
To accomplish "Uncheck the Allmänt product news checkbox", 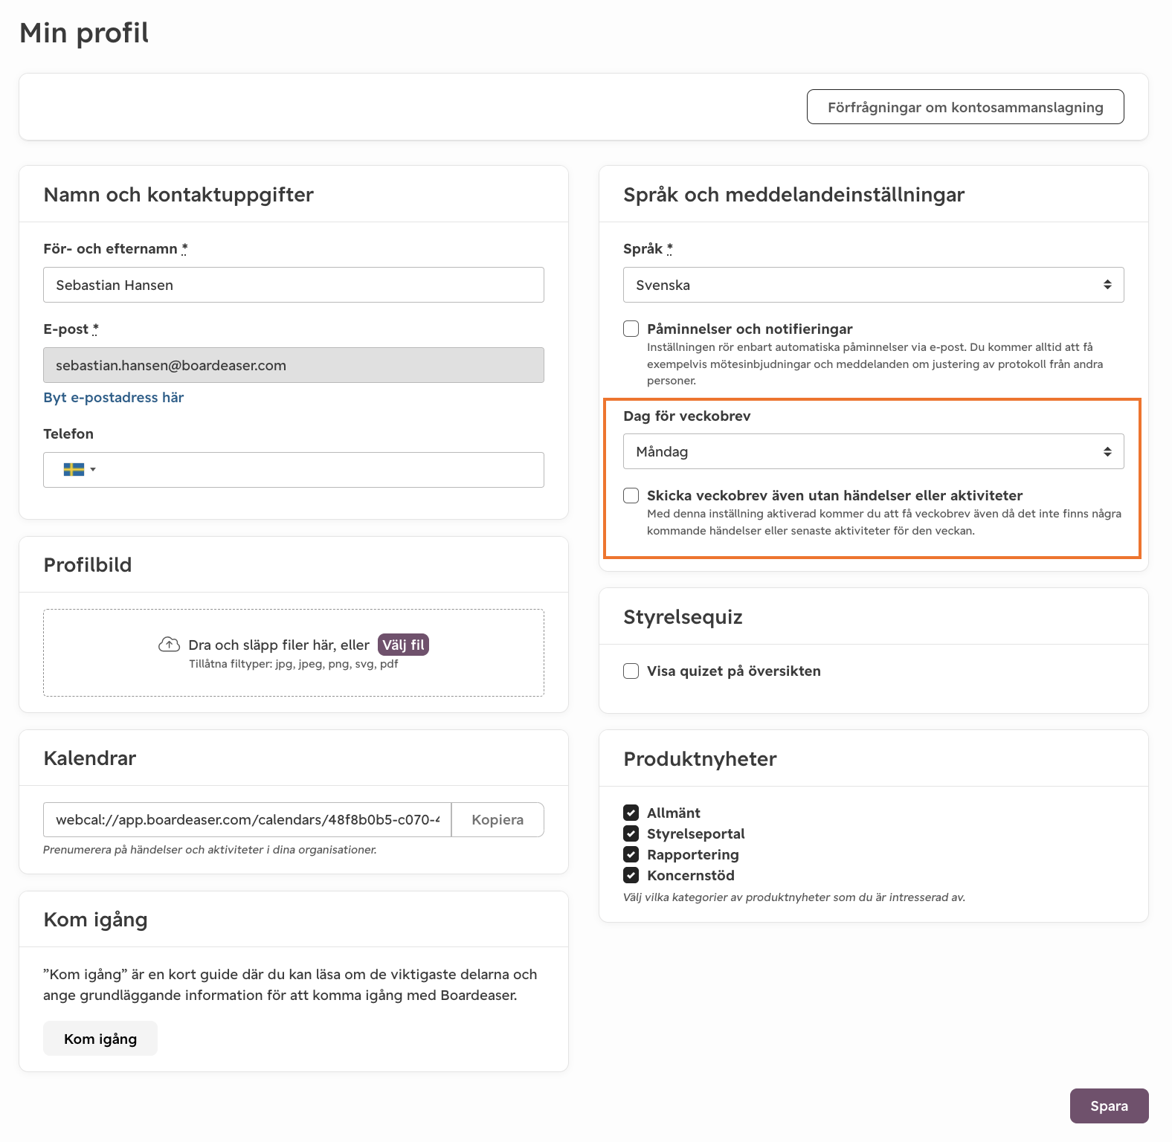I will [x=631, y=813].
